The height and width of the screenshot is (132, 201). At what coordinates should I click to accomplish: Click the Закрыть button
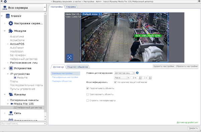tap(193, 128)
